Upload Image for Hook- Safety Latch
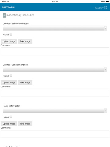Image resolution: width=110 pixels, height=147 pixels. 9,124
